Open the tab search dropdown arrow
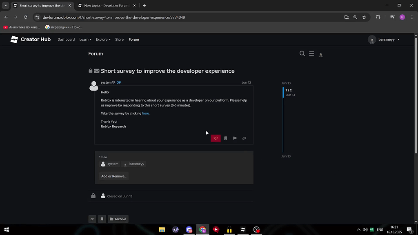Image resolution: width=418 pixels, height=235 pixels. coord(6,6)
